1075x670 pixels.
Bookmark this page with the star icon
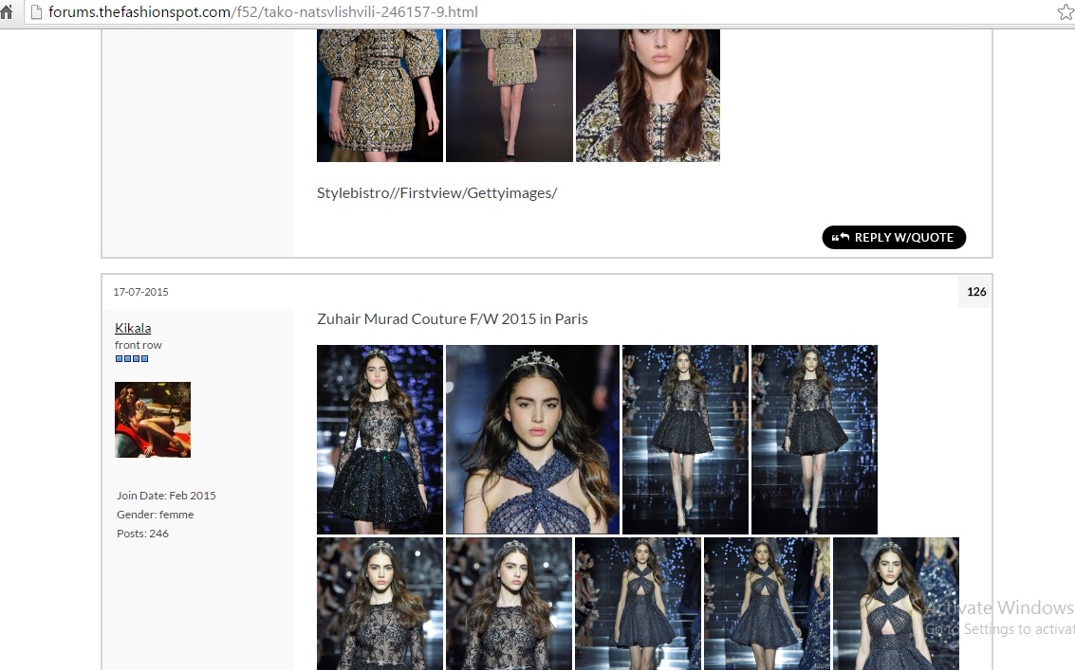tap(1066, 11)
